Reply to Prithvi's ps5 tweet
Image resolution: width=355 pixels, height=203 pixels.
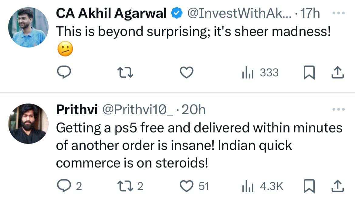coord(64,186)
